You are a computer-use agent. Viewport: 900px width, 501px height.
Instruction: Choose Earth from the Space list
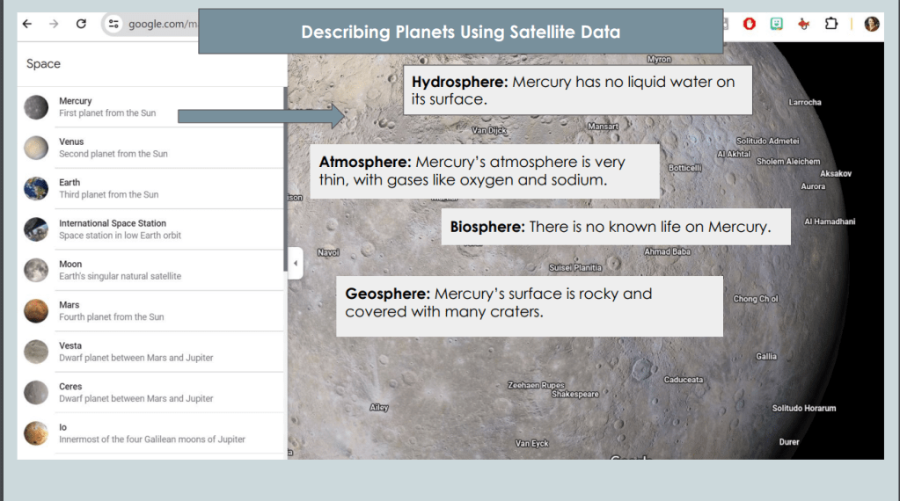(x=108, y=188)
